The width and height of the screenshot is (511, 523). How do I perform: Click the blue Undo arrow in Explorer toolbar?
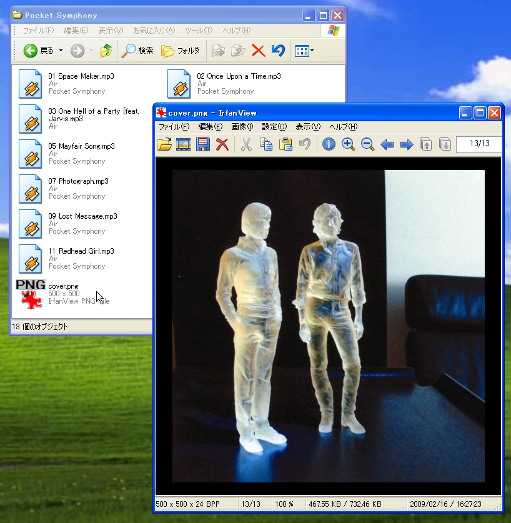[278, 51]
